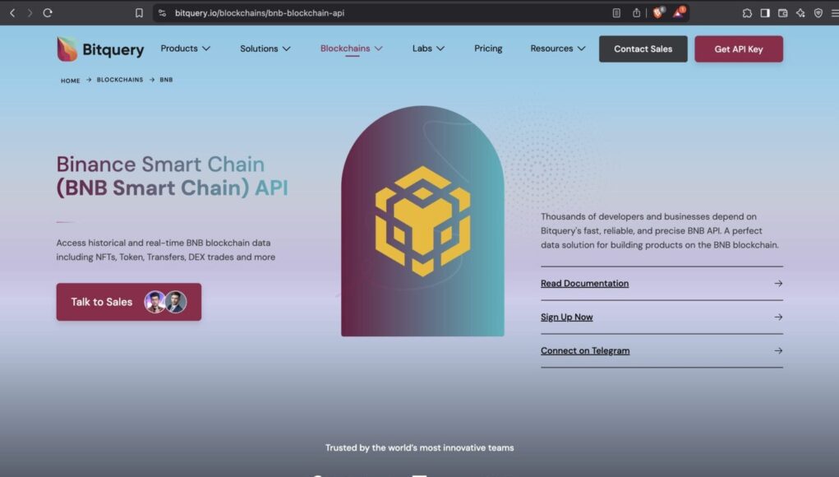The image size is (839, 477).
Task: Click the Bitquery logo
Action: pyautogui.click(x=100, y=49)
